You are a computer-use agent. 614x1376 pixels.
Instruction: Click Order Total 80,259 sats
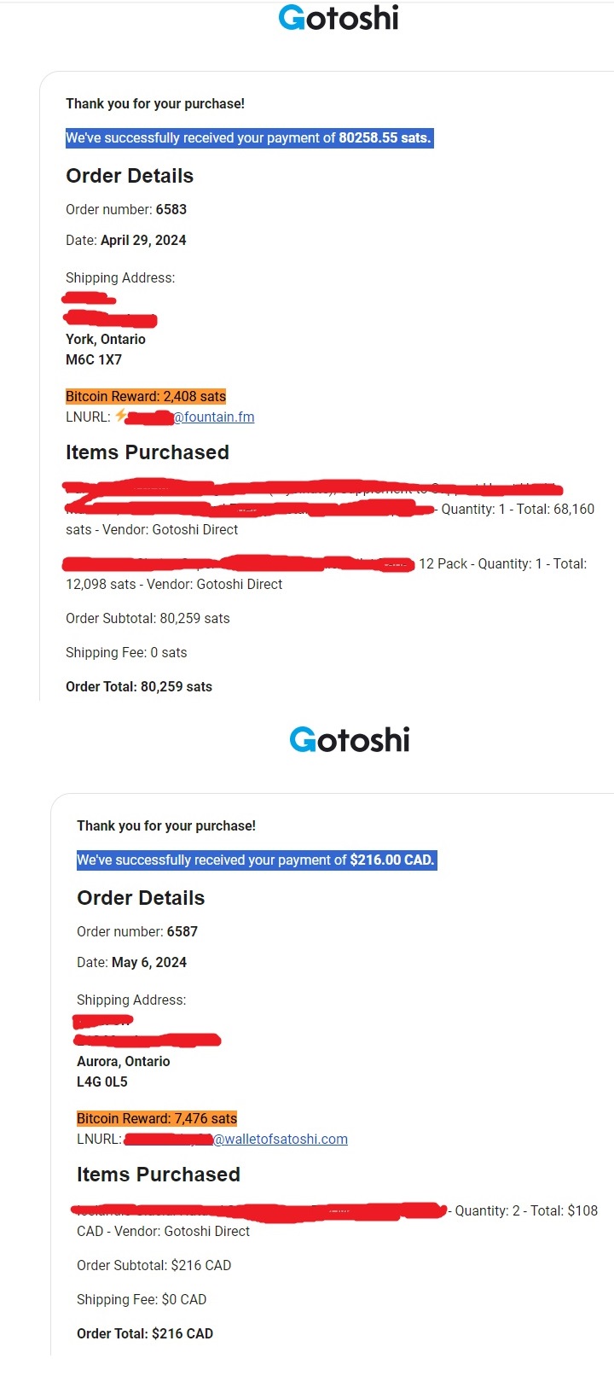tap(139, 687)
